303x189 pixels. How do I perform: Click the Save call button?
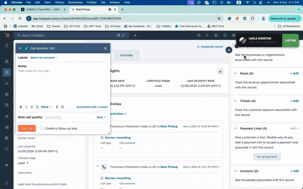(27, 128)
